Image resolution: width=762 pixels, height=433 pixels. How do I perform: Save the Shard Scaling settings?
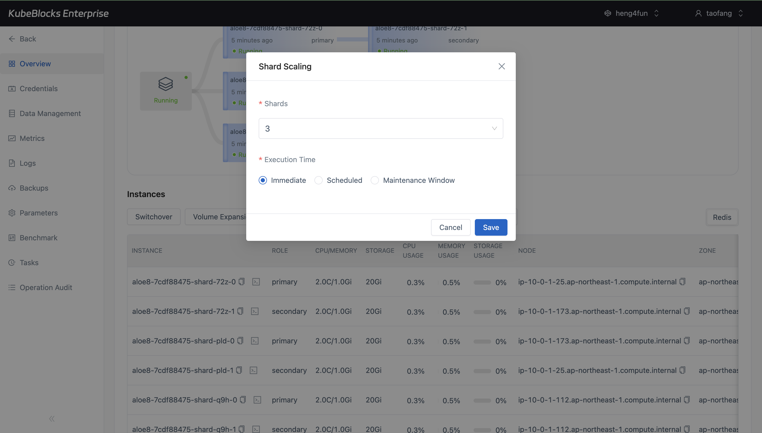[490, 227]
